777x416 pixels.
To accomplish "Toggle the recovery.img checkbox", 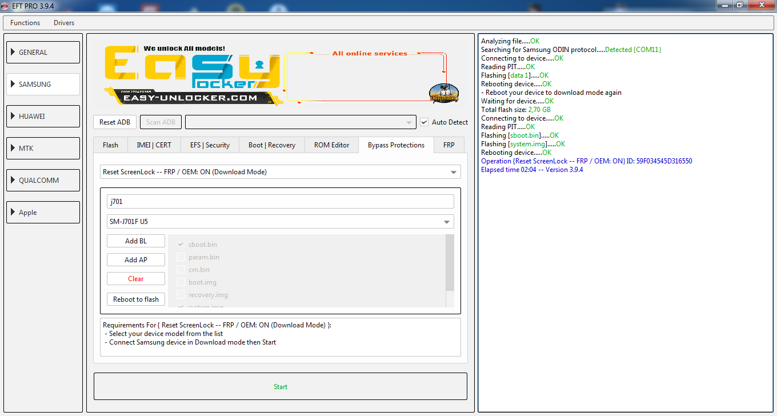I will [x=181, y=295].
